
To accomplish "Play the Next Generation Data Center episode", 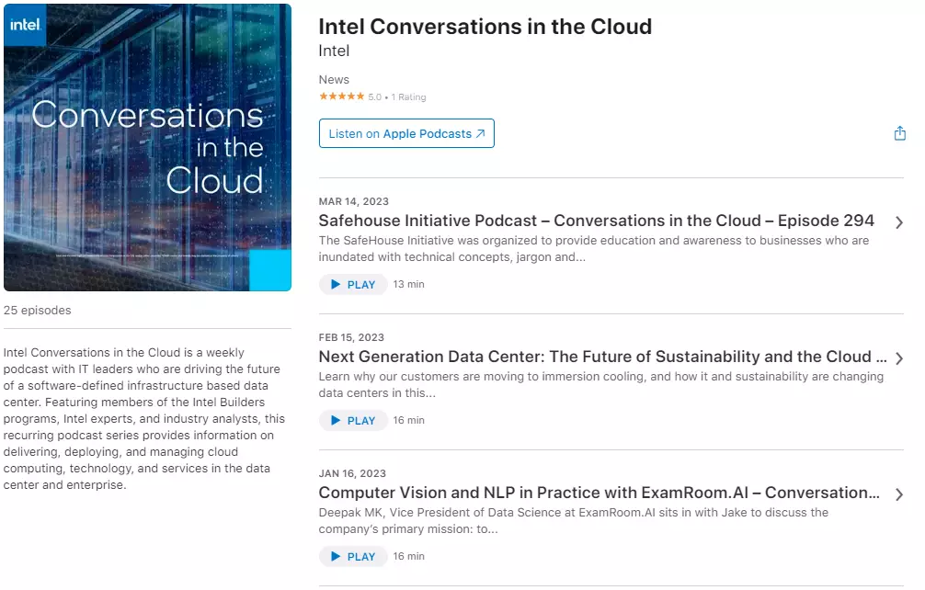I will (353, 420).
